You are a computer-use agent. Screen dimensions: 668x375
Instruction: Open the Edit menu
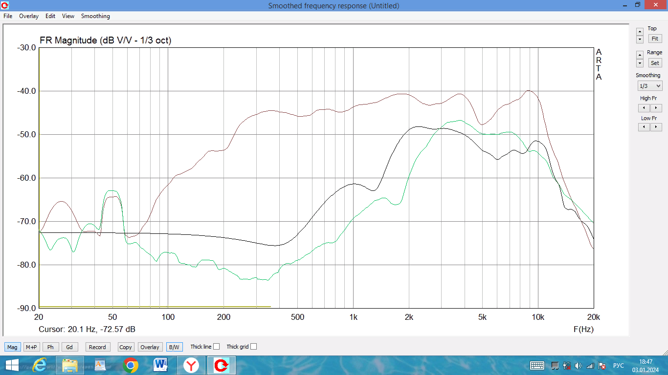50,16
